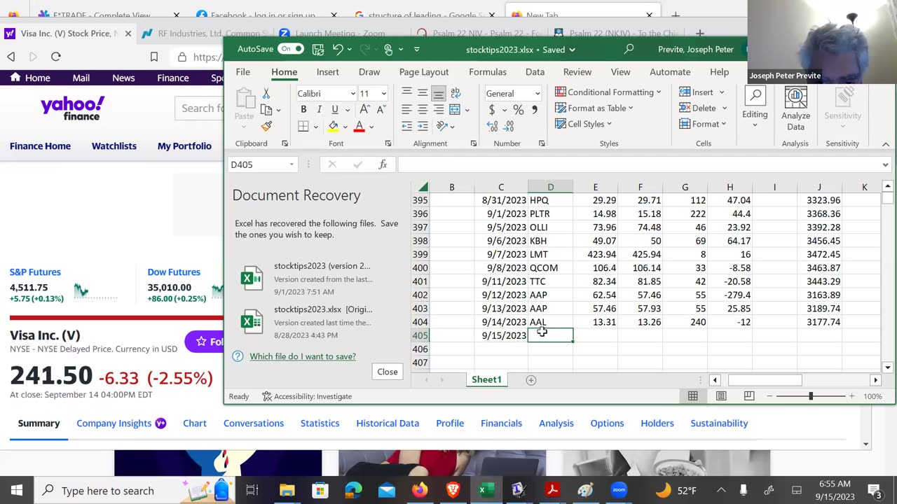Click the Cut scissors icon in Clipboard group
Viewport: 897px width, 504px height.
(x=266, y=93)
